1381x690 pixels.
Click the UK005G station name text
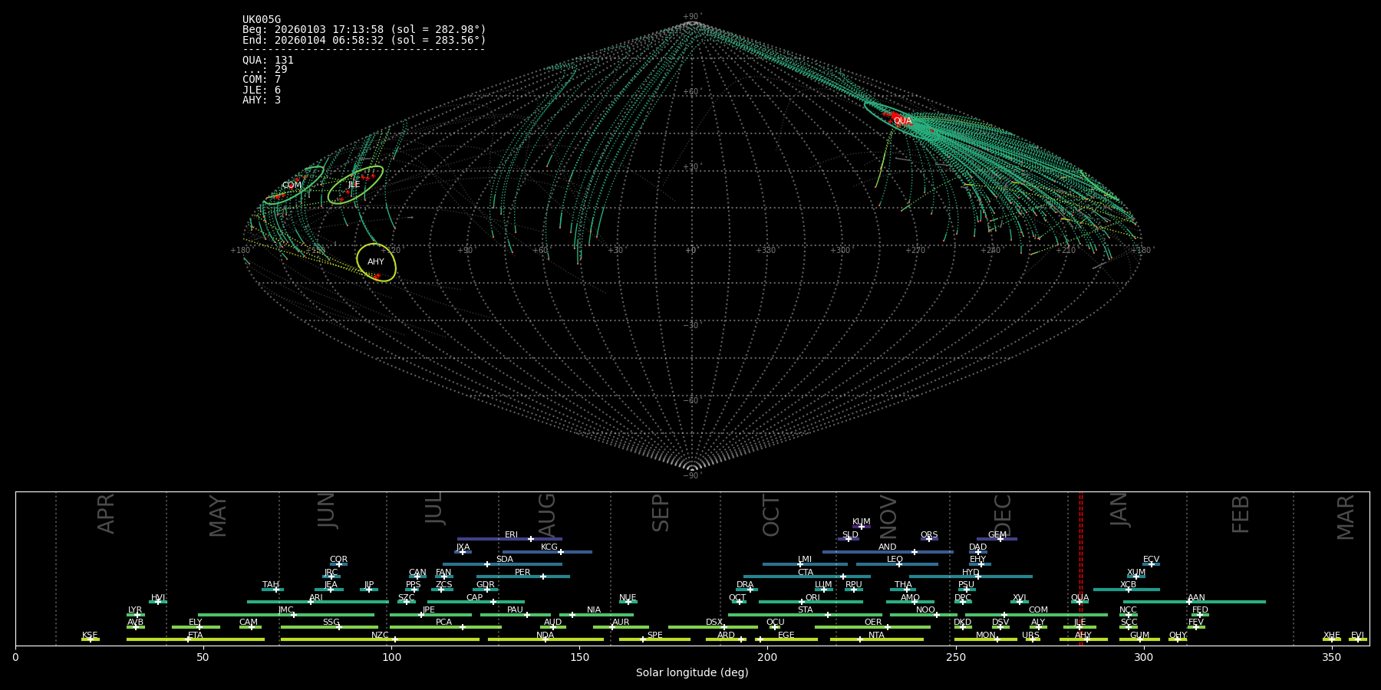262,20
